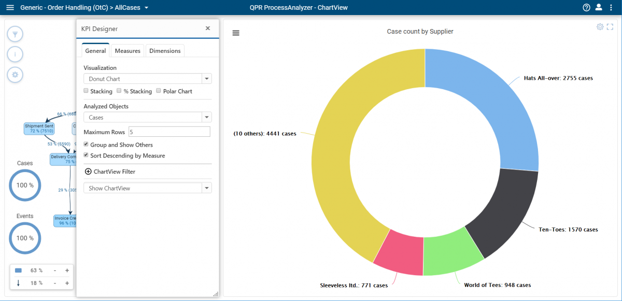Image resolution: width=622 pixels, height=301 pixels.
Task: Enable the Stacking checkbox
Action: pyautogui.click(x=86, y=91)
